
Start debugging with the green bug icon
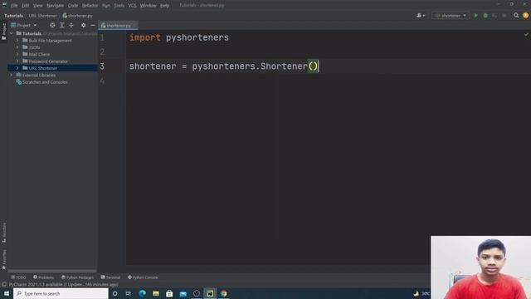485,16
